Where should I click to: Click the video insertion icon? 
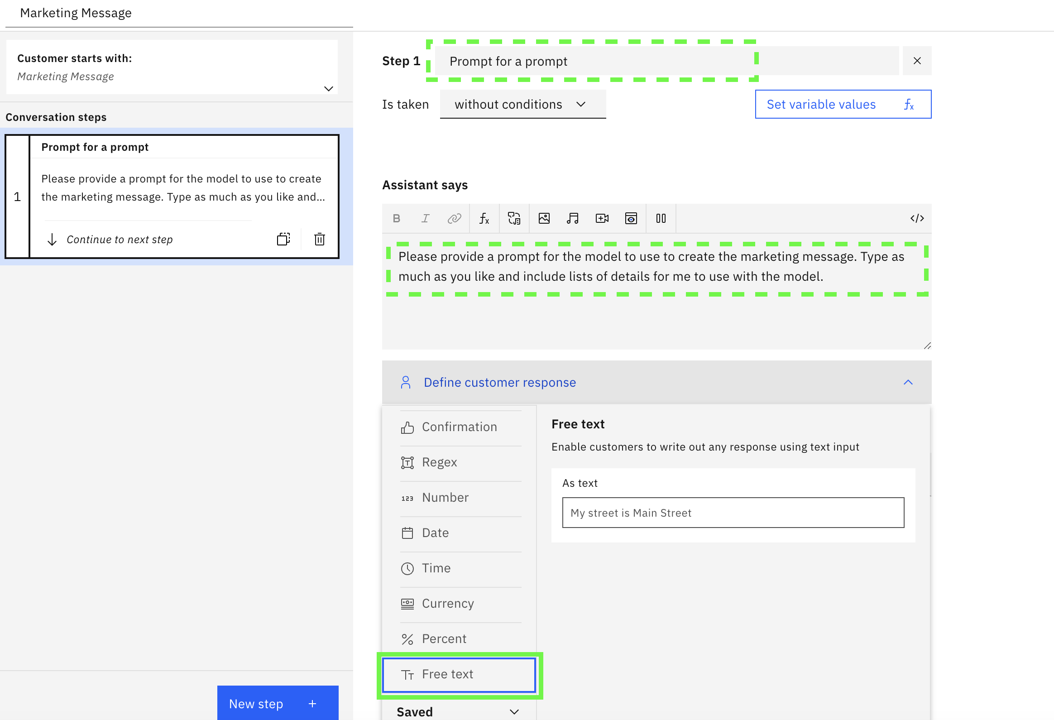coord(602,220)
